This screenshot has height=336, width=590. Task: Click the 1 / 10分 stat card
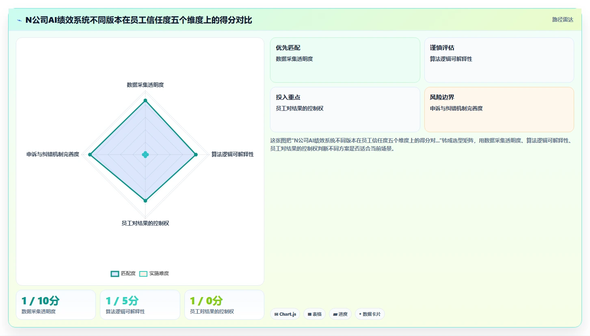56,305
